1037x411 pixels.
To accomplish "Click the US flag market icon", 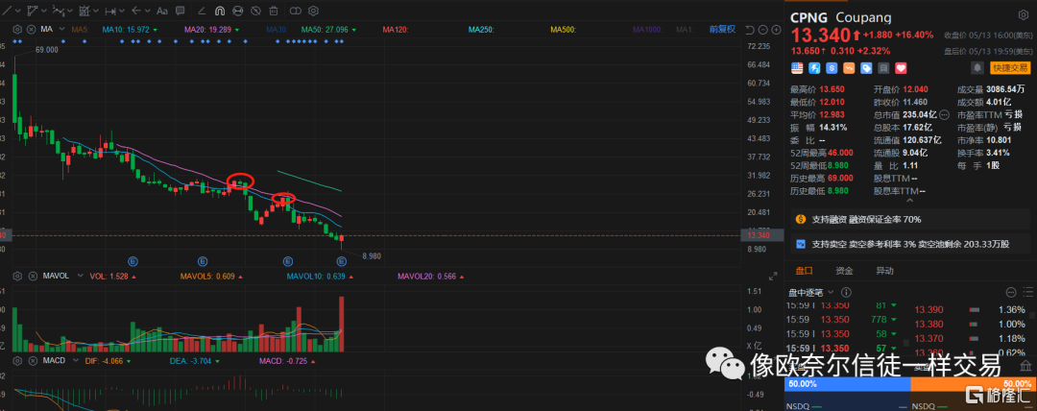I will [797, 68].
